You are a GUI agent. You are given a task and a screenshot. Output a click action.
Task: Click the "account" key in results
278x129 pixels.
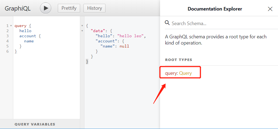pyautogui.click(x=105, y=41)
